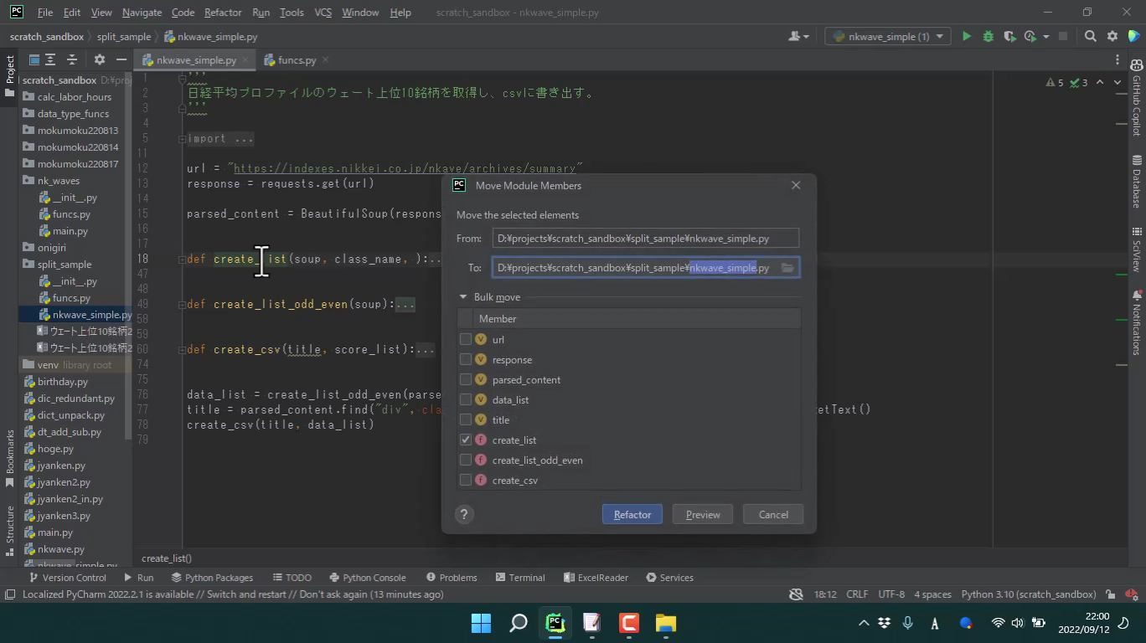Expand the folded create_list function in the editor
This screenshot has height=643, width=1146.
182,260
